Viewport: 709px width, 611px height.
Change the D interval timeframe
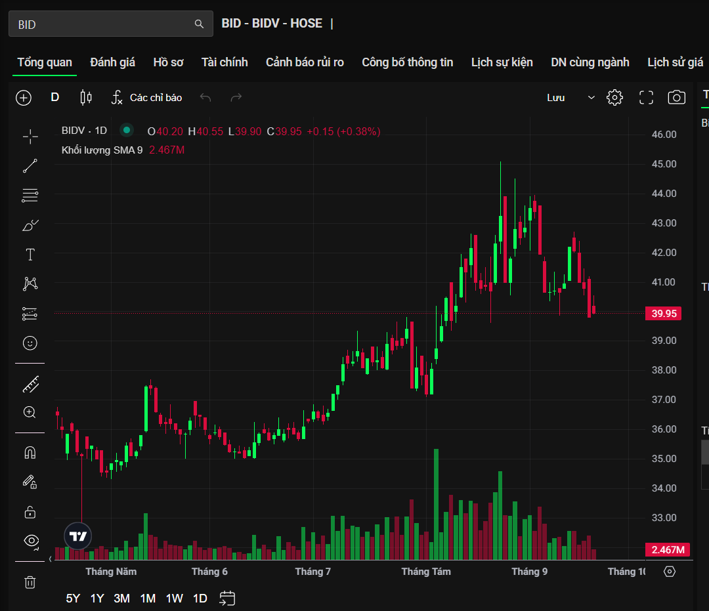[55, 97]
